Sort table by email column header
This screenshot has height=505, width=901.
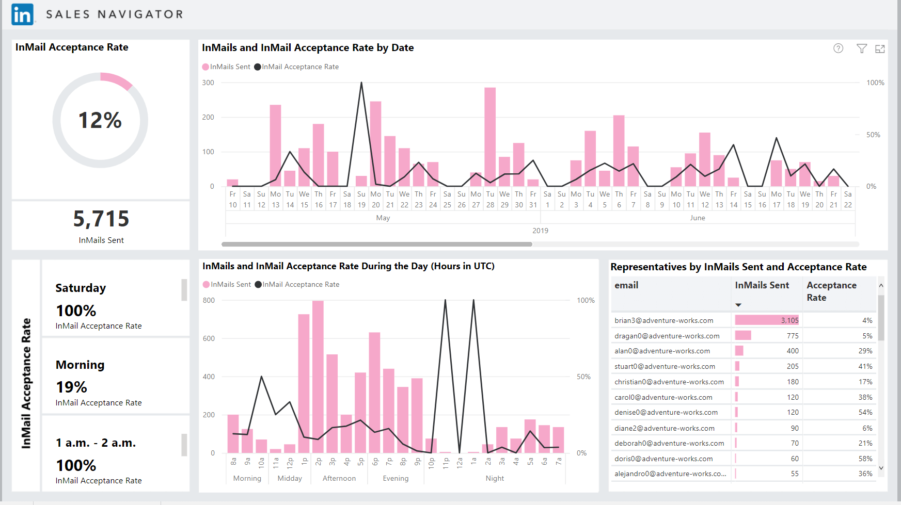[x=626, y=285]
